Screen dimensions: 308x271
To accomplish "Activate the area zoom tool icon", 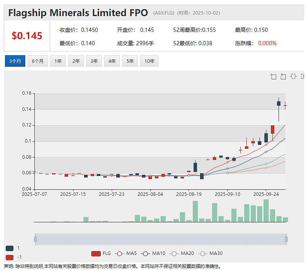I will 273,76.
